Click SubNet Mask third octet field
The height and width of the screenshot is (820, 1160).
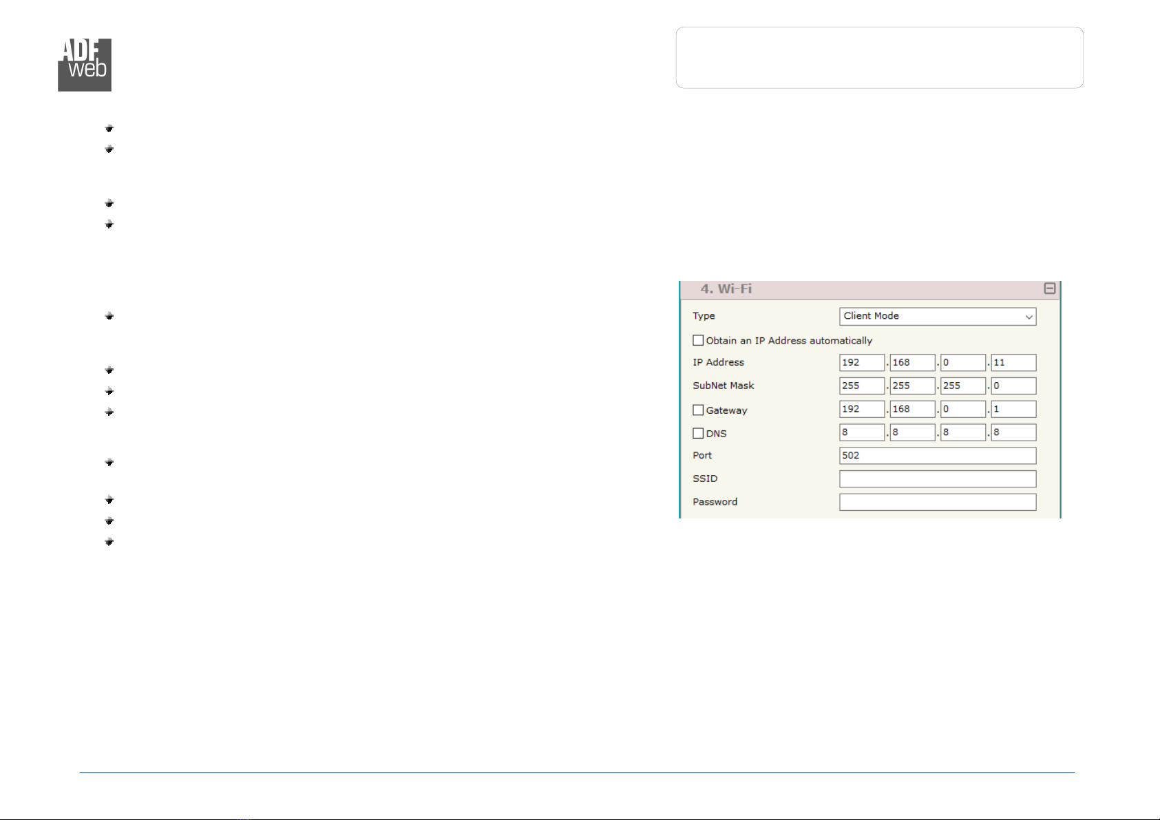(963, 386)
